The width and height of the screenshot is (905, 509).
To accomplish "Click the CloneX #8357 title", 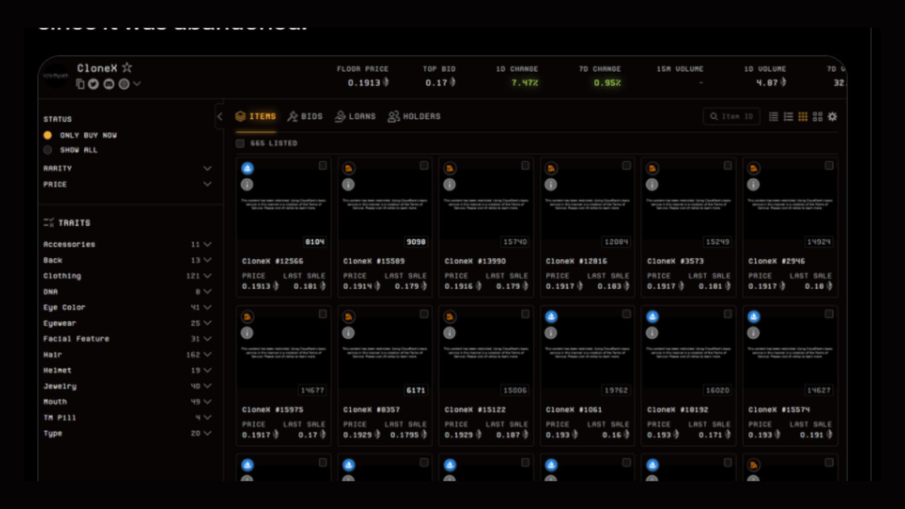I will (371, 409).
